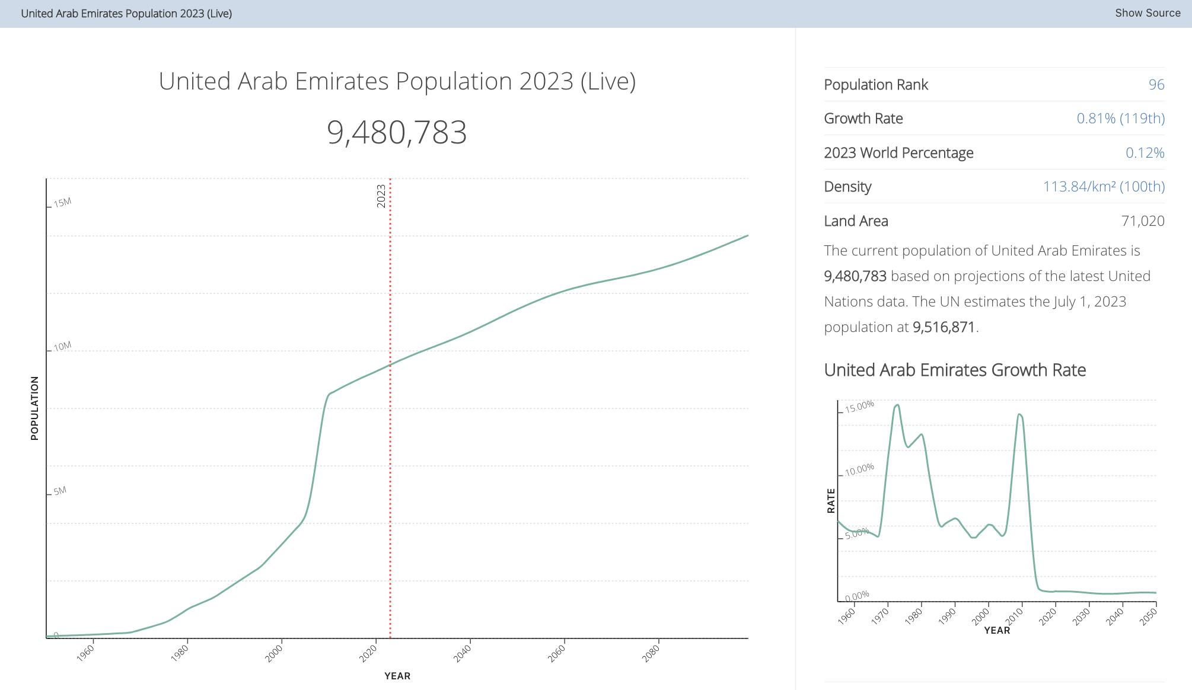Click the 15.00% label on the rate chart
Image resolution: width=1192 pixels, height=690 pixels.
[859, 407]
